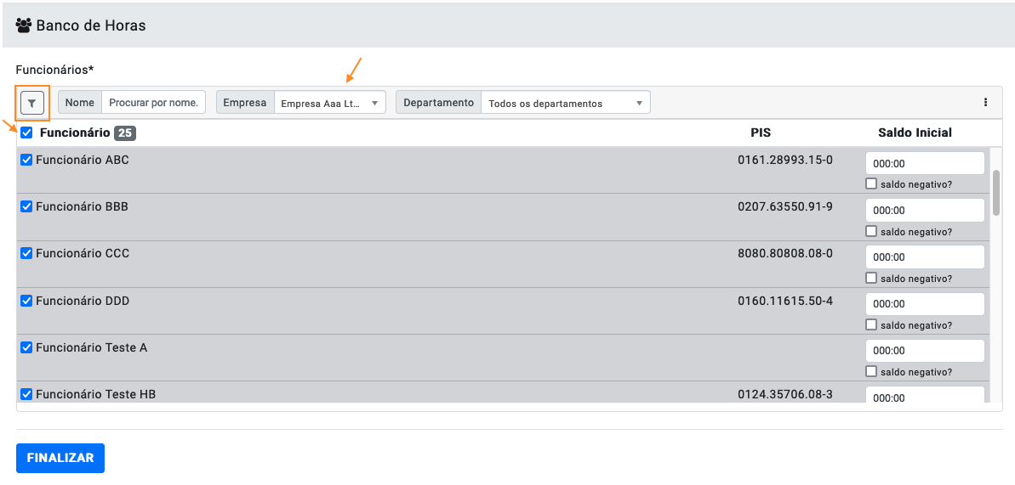Open the Empresa dropdown
The image size is (1015, 485).
[x=329, y=103]
